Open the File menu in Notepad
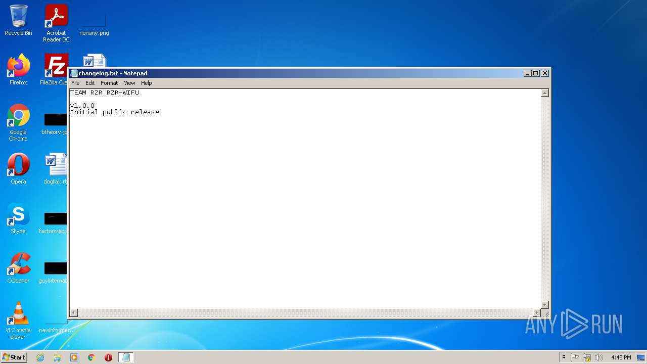This screenshot has width=647, height=364. coord(75,83)
